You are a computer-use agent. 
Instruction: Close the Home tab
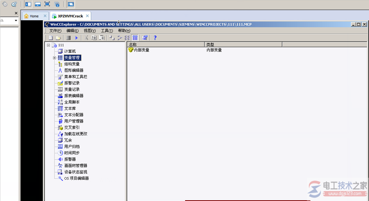pos(45,16)
